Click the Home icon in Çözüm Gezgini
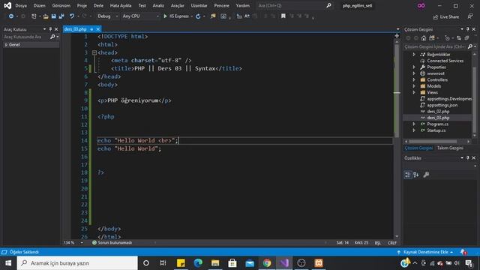Image resolution: width=480 pixels, height=270 pixels. (x=423, y=38)
